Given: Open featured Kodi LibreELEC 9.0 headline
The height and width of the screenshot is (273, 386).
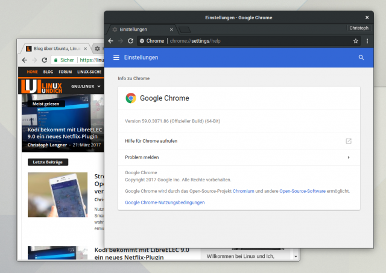Looking at the screenshot, I should [65, 133].
